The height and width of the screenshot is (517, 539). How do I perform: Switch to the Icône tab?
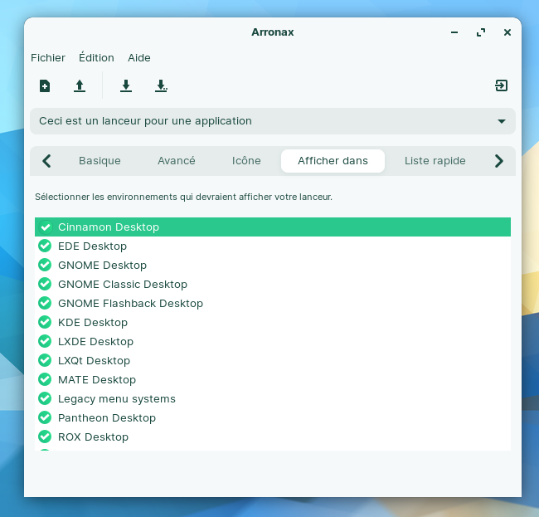coord(246,161)
